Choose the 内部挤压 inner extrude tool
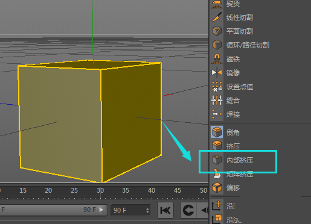This screenshot has width=311, height=224. click(x=232, y=160)
